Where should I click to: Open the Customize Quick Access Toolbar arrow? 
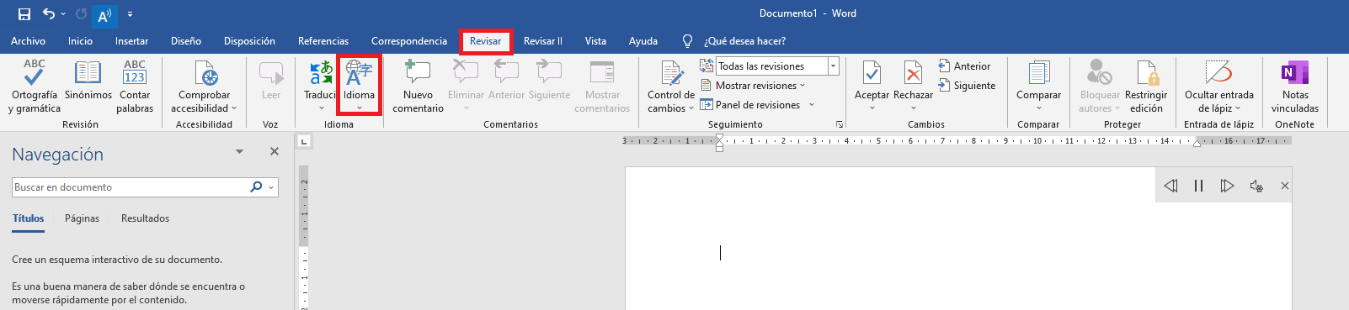click(x=130, y=14)
